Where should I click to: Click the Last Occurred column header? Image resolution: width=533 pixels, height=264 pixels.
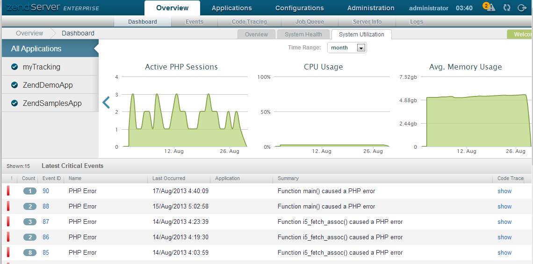point(169,178)
